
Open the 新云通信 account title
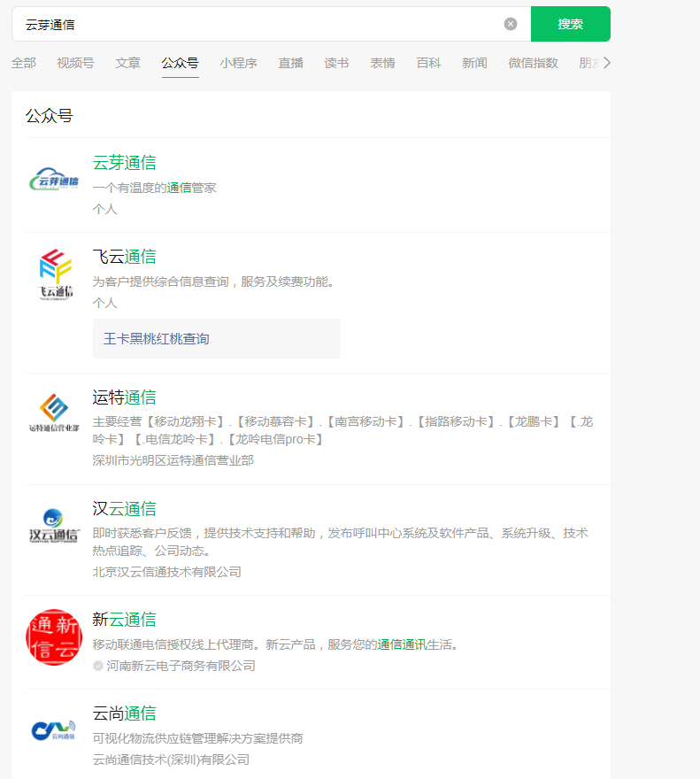click(124, 619)
